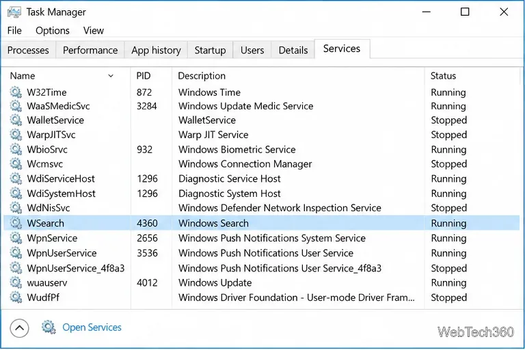Image resolution: width=525 pixels, height=350 pixels.
Task: Switch to the Performance tab
Action: point(90,50)
